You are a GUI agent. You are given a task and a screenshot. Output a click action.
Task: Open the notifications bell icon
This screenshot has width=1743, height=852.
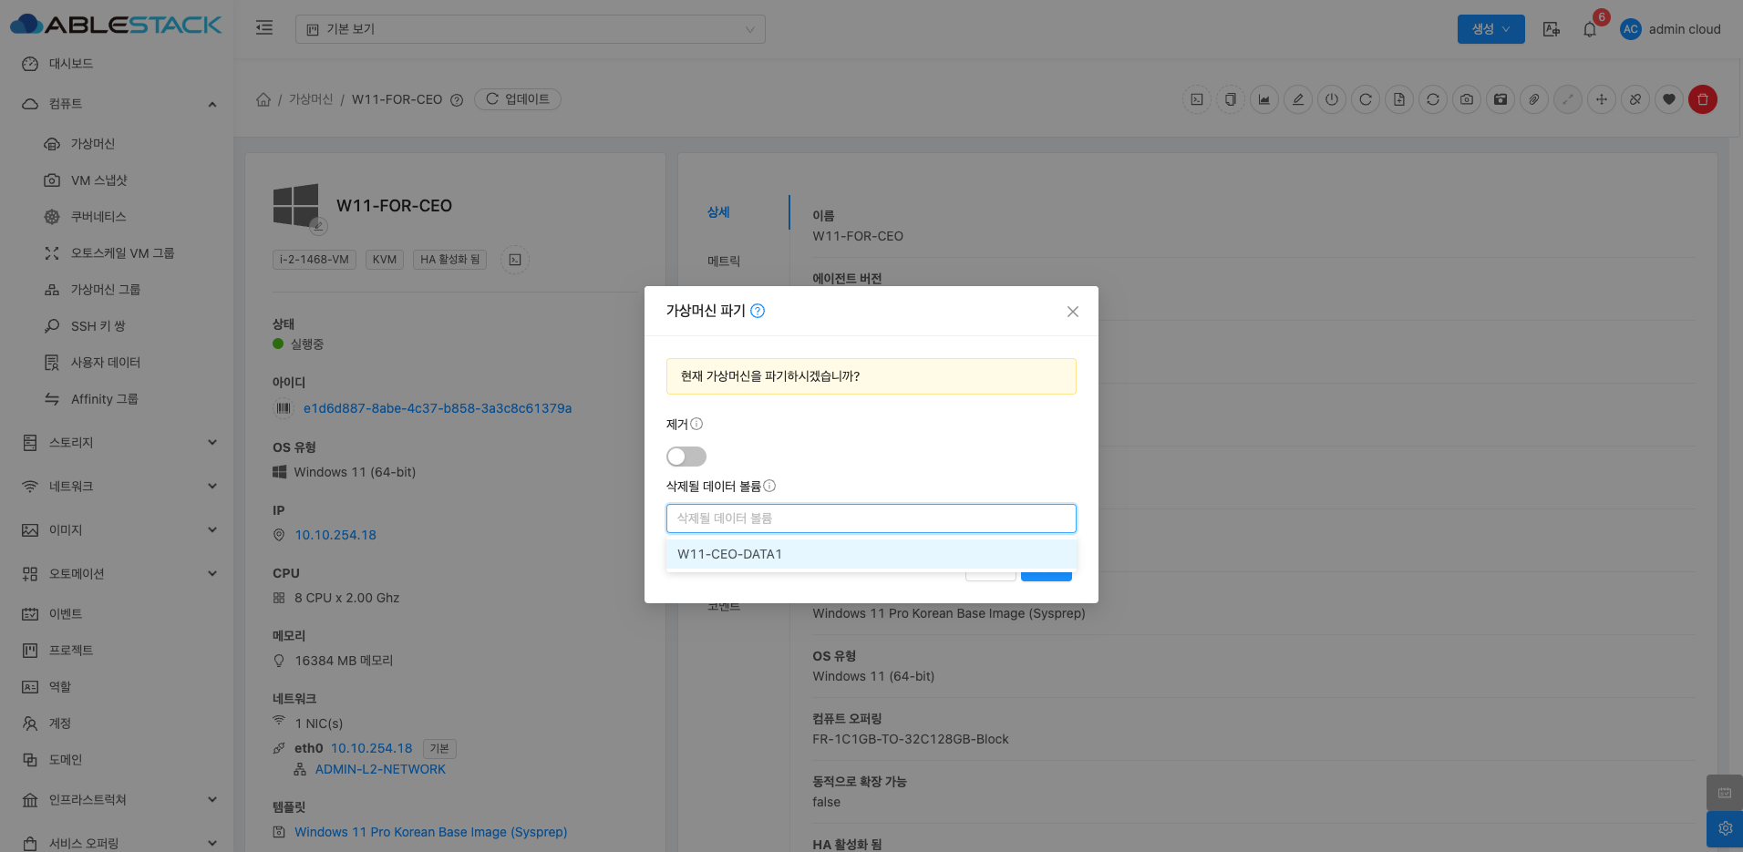(1590, 29)
